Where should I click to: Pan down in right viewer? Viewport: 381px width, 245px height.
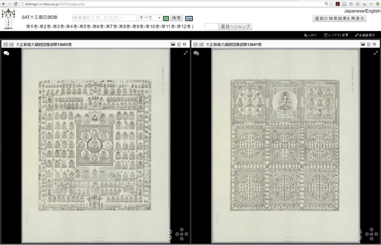[372, 239]
